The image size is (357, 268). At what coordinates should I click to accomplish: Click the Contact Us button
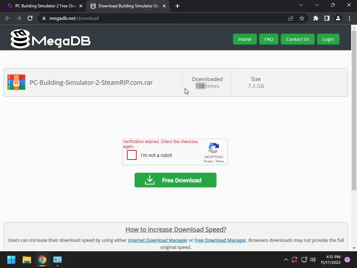tap(298, 39)
